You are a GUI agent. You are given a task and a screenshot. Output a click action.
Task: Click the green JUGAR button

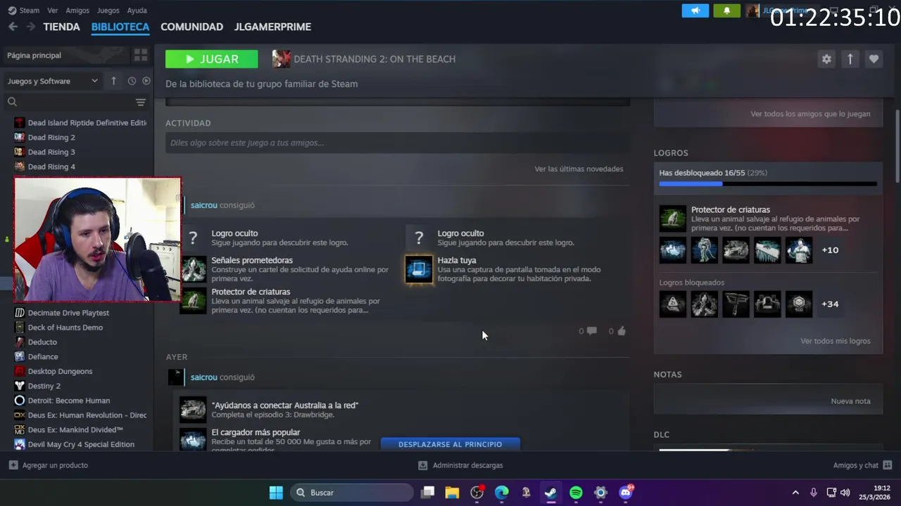point(211,59)
